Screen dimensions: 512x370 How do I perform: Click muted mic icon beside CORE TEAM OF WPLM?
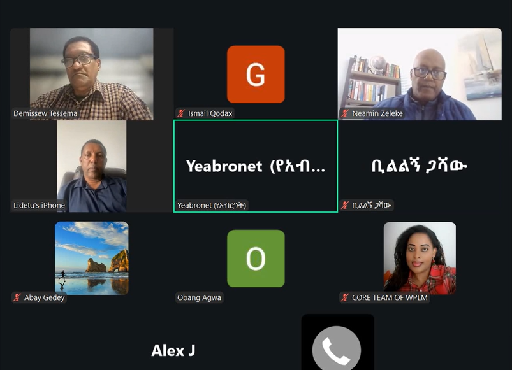click(x=345, y=297)
